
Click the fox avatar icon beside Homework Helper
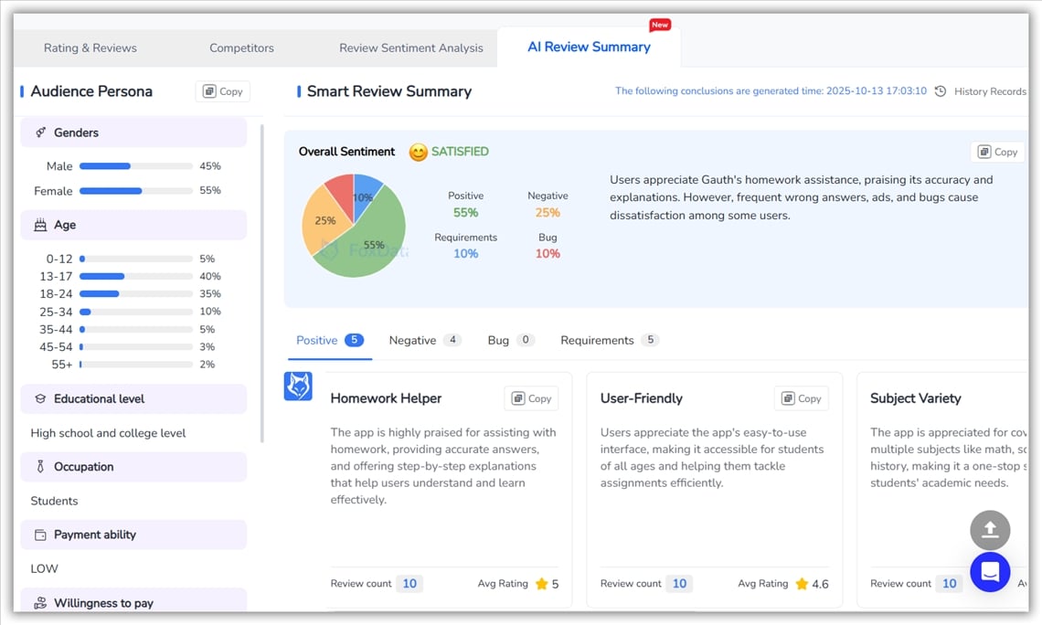coord(298,386)
